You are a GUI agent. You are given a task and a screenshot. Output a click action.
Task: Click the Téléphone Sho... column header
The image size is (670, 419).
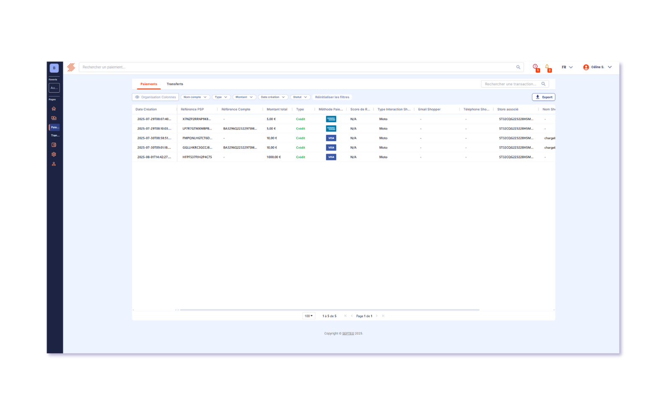click(476, 109)
